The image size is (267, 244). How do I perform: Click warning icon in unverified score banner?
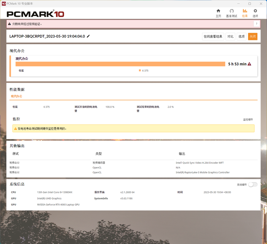(x=10, y=24)
